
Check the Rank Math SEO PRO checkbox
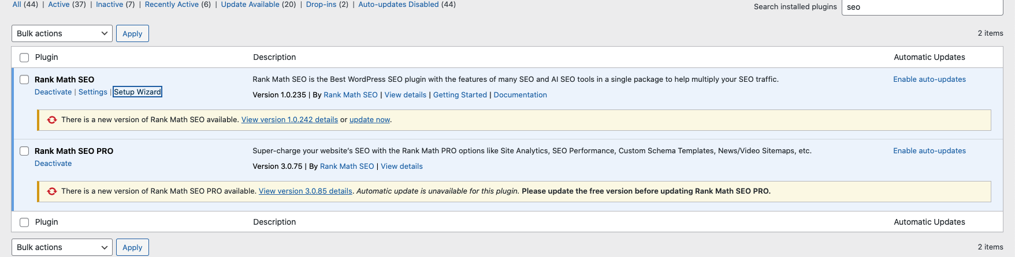[24, 151]
